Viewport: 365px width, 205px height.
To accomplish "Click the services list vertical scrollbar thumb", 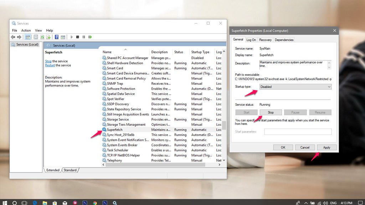I will click(x=224, y=125).
